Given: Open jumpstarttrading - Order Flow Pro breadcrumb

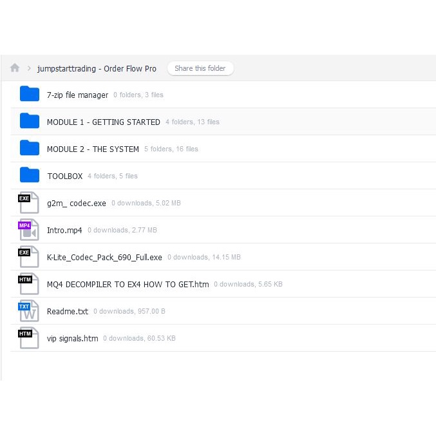Looking at the screenshot, I should pos(96,69).
